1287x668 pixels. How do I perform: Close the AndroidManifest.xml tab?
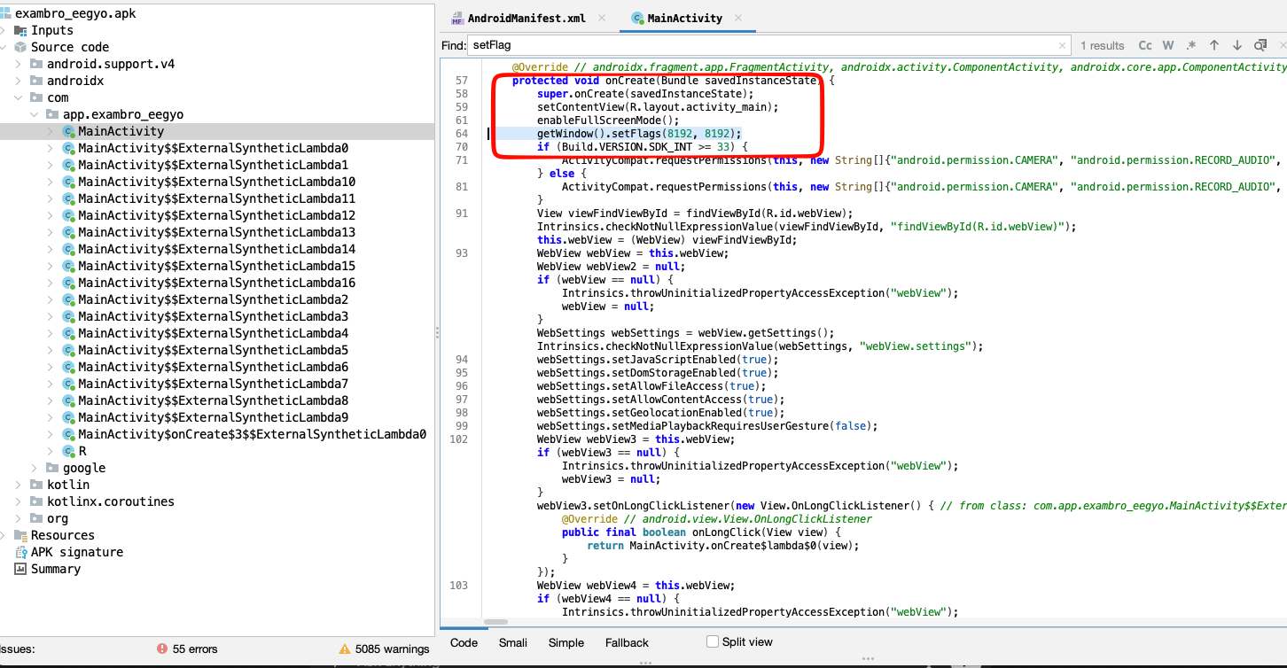coord(603,18)
